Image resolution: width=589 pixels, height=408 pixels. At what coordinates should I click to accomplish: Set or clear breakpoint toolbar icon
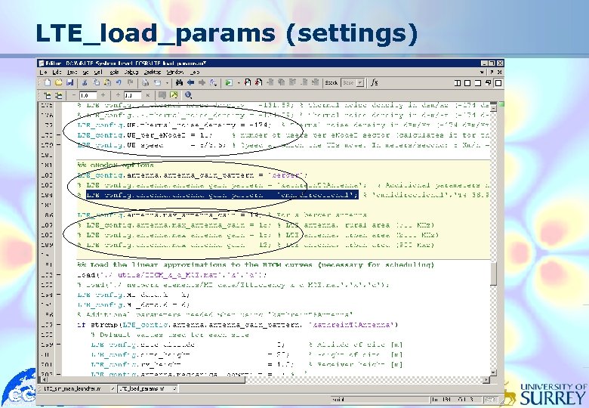pos(248,83)
